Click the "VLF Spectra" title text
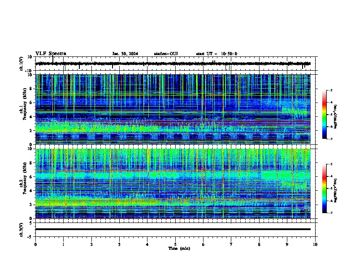Image resolution: width=355 pixels, height=274 pixels. pos(51,53)
